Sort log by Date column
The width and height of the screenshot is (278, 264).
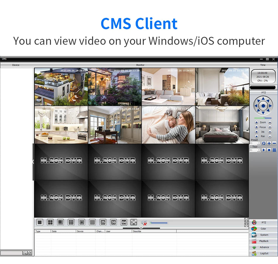coord(64,231)
